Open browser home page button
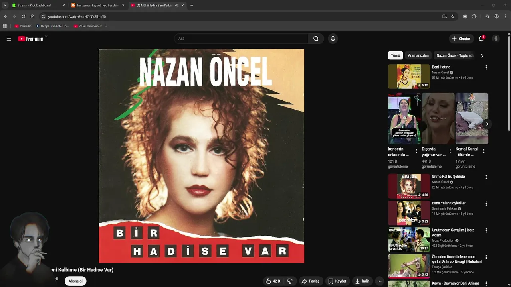The width and height of the screenshot is (511, 287). tap(32, 16)
